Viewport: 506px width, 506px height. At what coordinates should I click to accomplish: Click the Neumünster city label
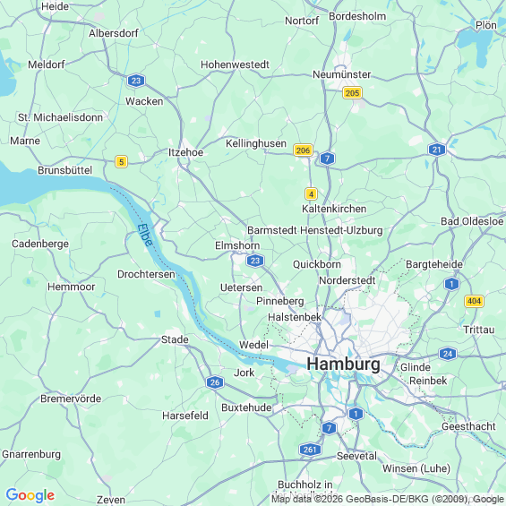click(x=342, y=74)
